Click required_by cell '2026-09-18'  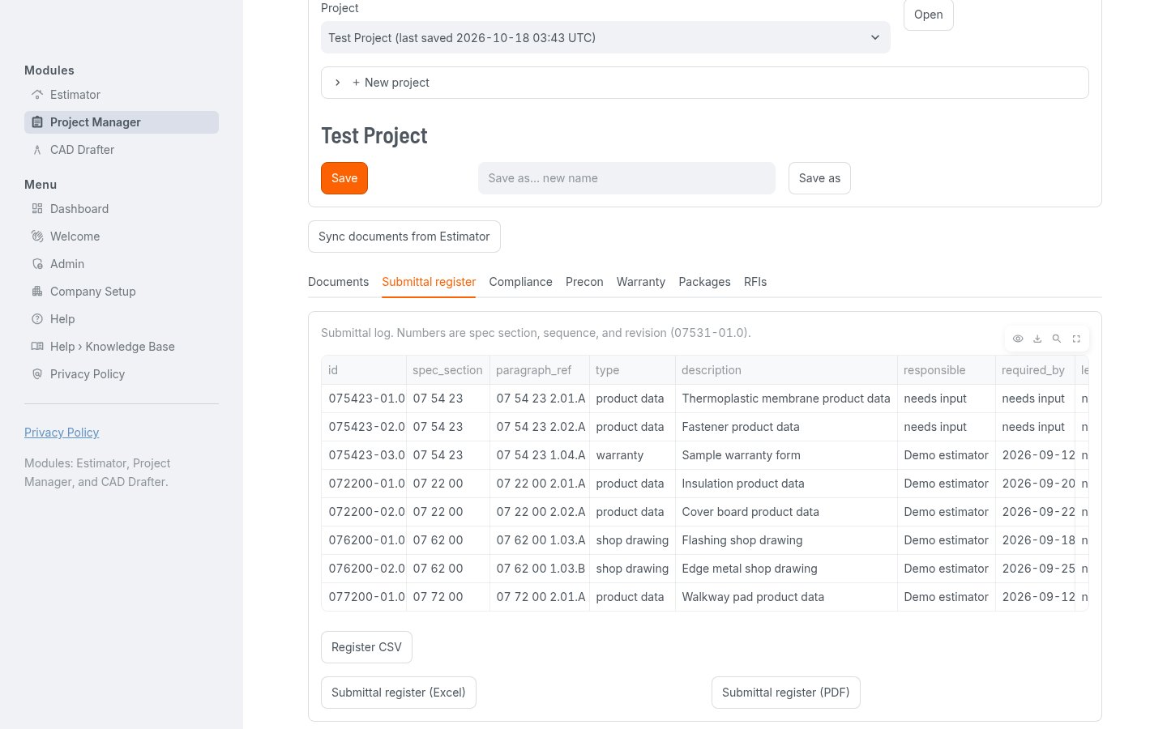pos(1035,540)
